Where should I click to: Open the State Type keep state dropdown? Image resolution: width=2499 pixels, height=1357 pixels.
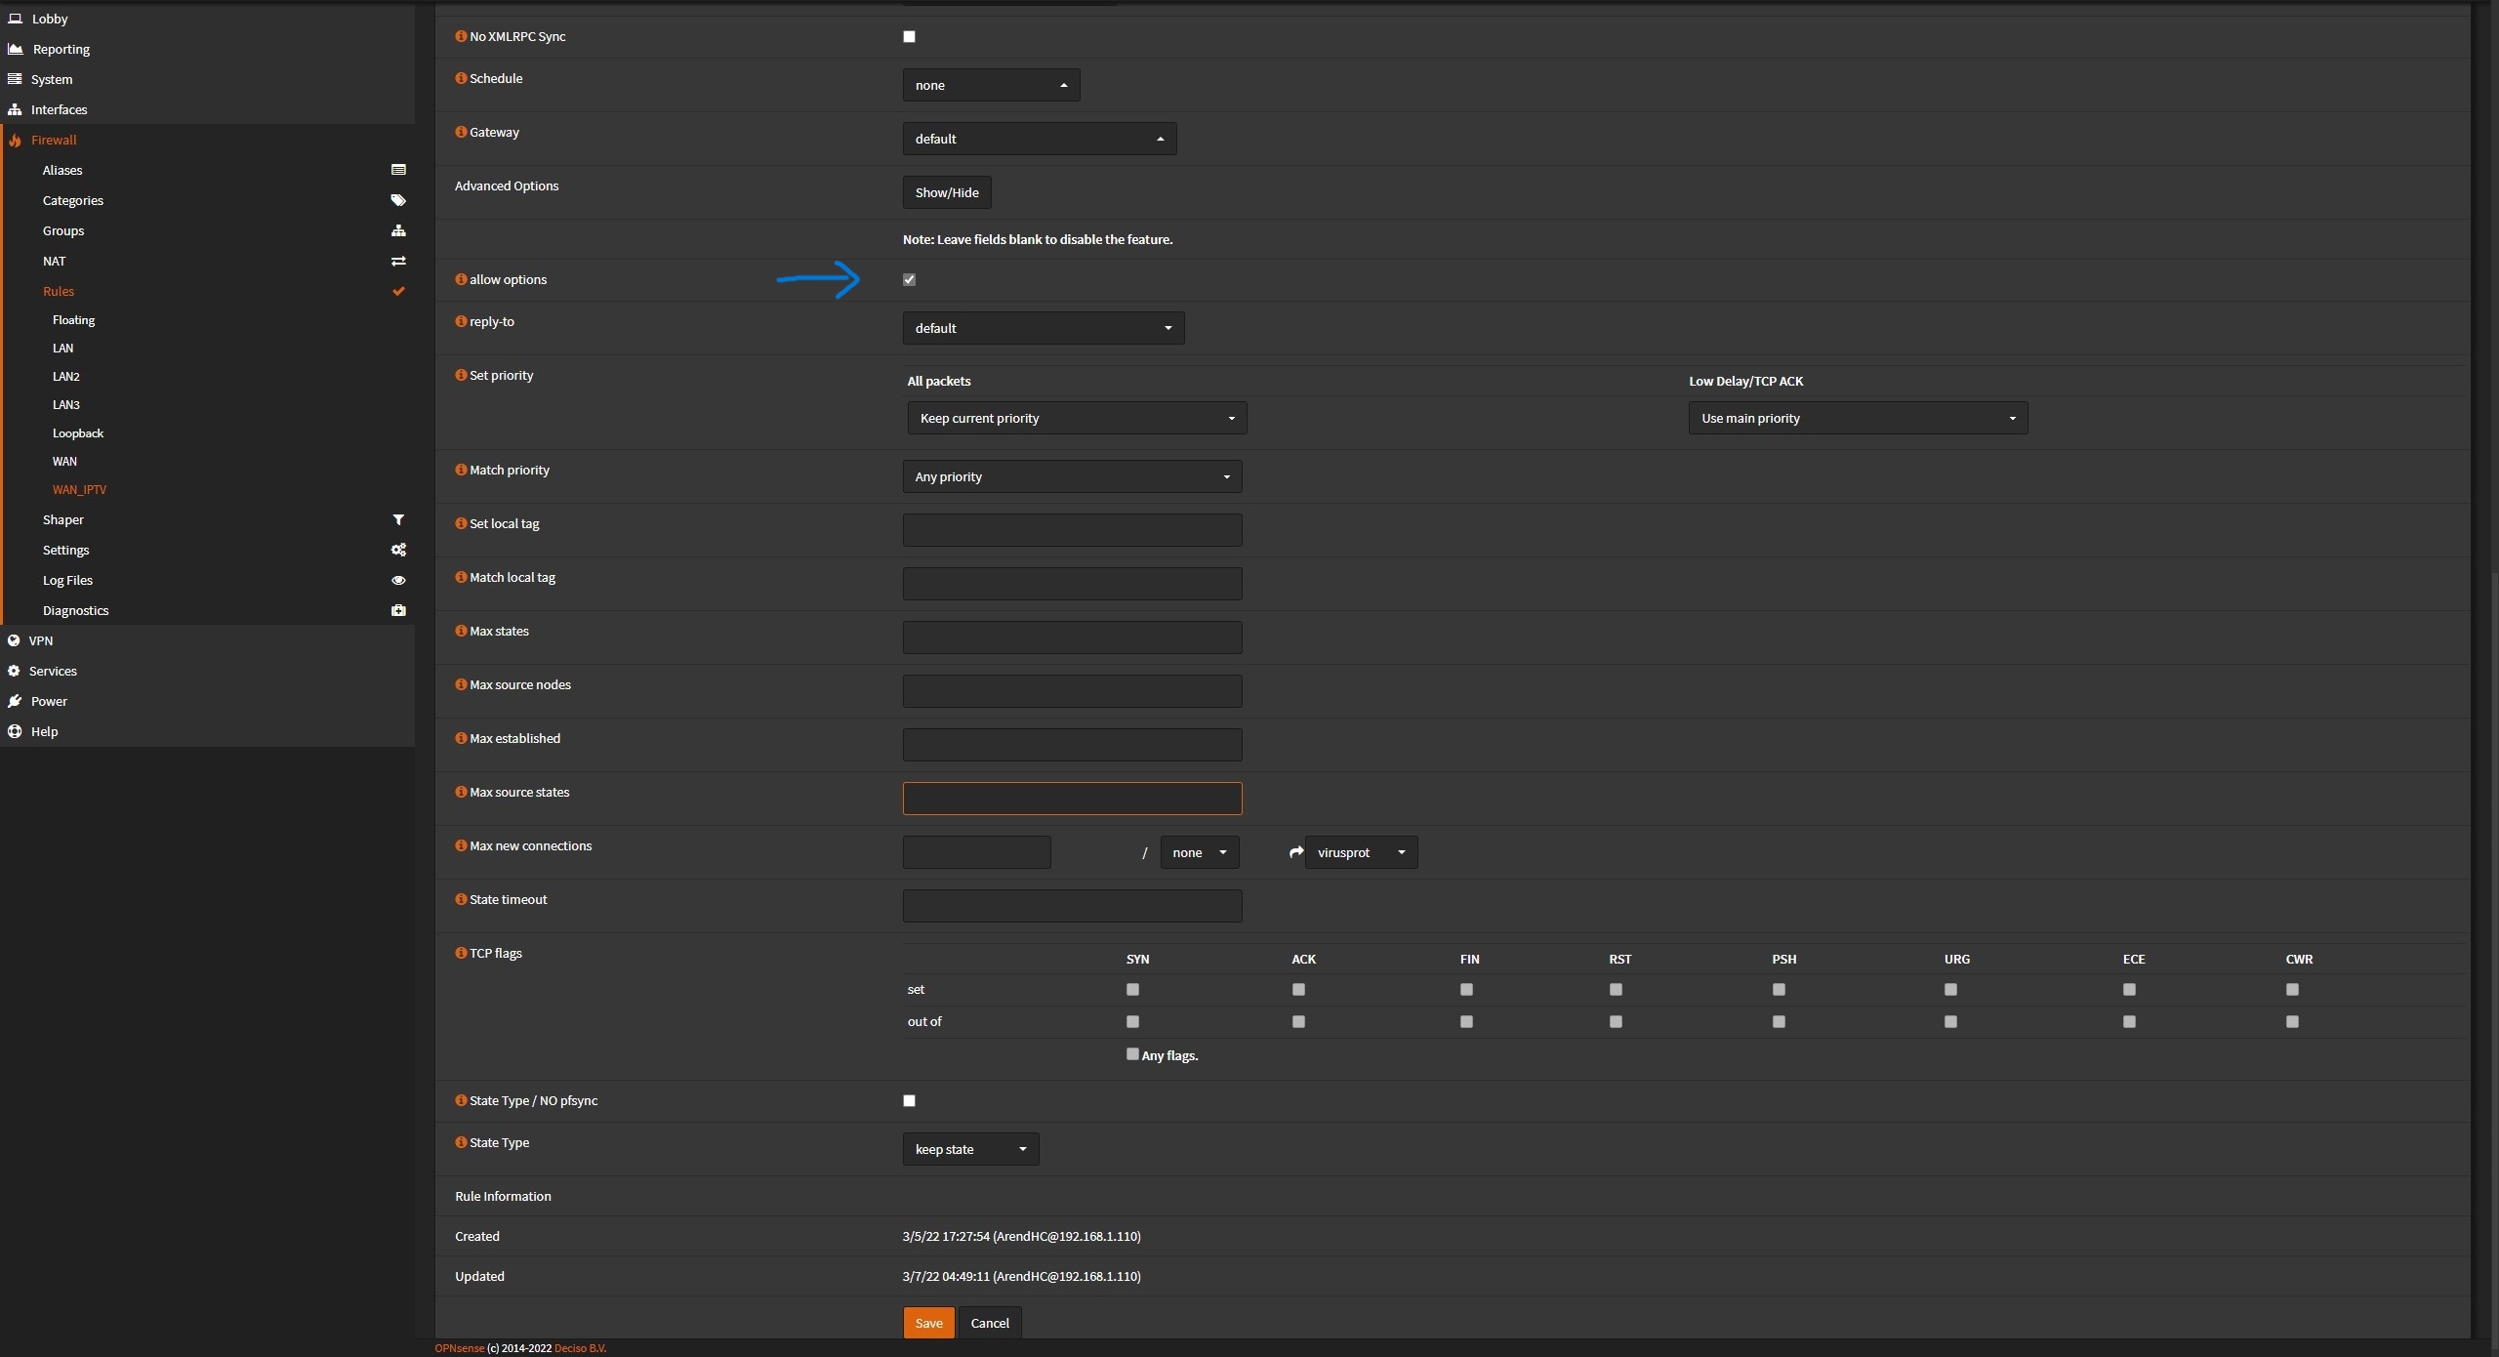970,1149
